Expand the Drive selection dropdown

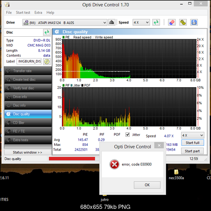[x=65, y=23]
